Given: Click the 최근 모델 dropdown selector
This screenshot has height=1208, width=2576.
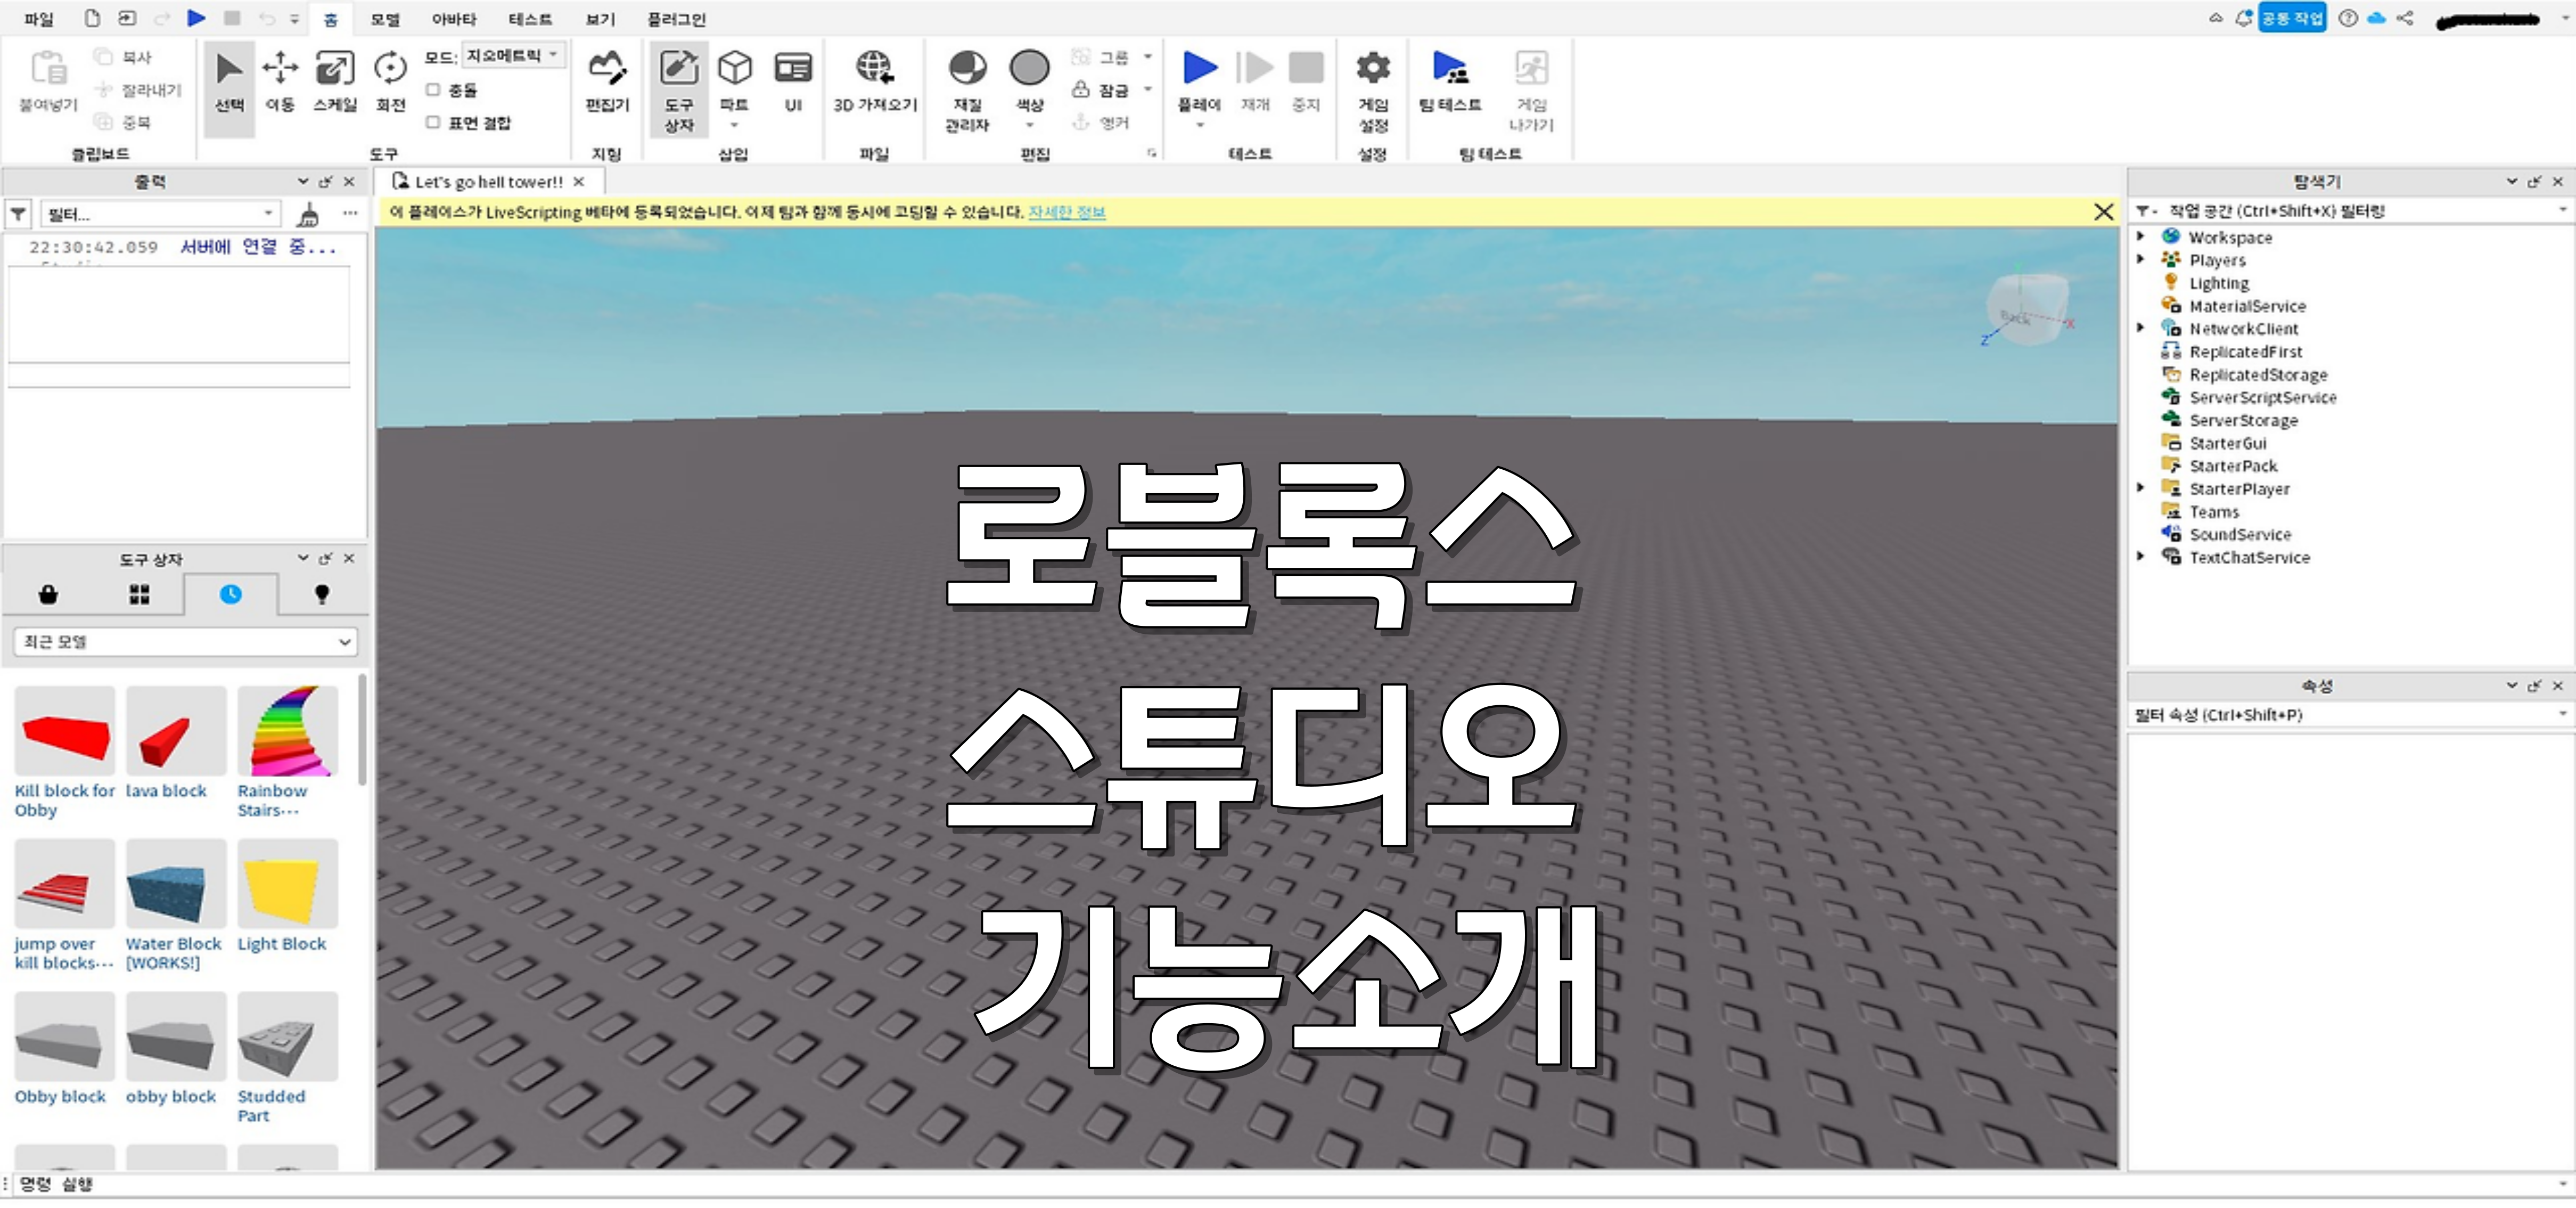Looking at the screenshot, I should coord(186,641).
